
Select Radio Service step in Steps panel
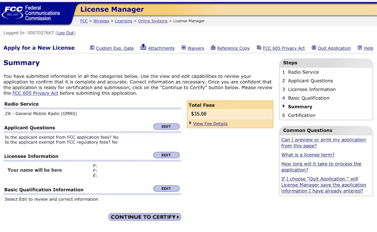(303, 72)
